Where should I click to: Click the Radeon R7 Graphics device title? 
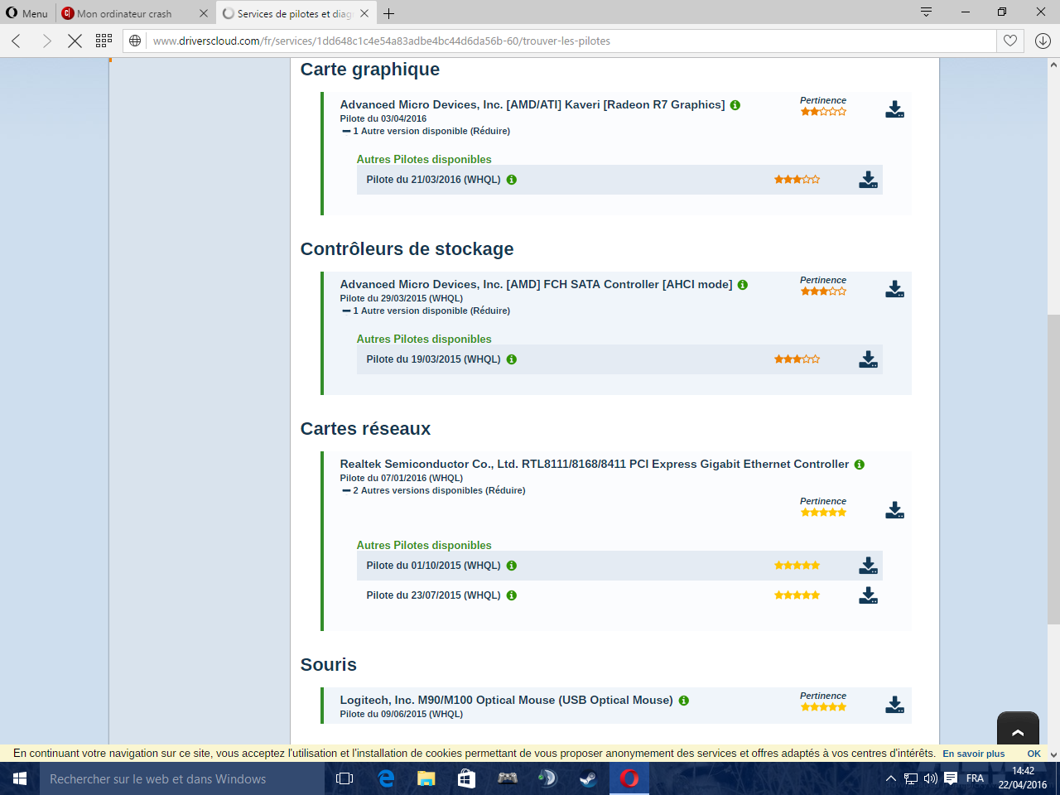click(x=532, y=105)
